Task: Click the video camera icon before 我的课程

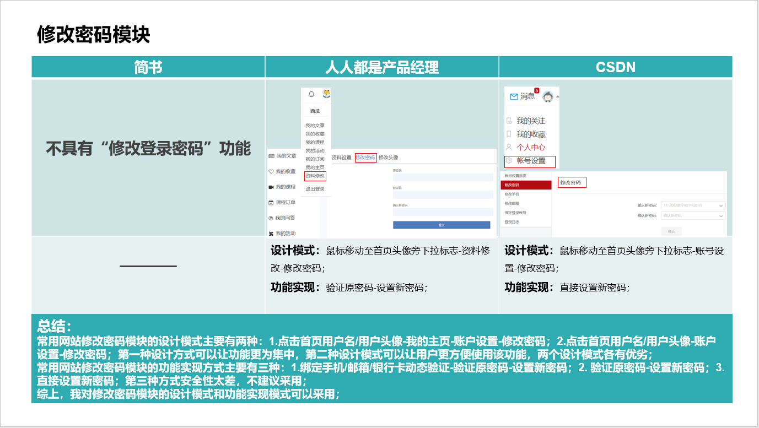Action: click(x=271, y=187)
